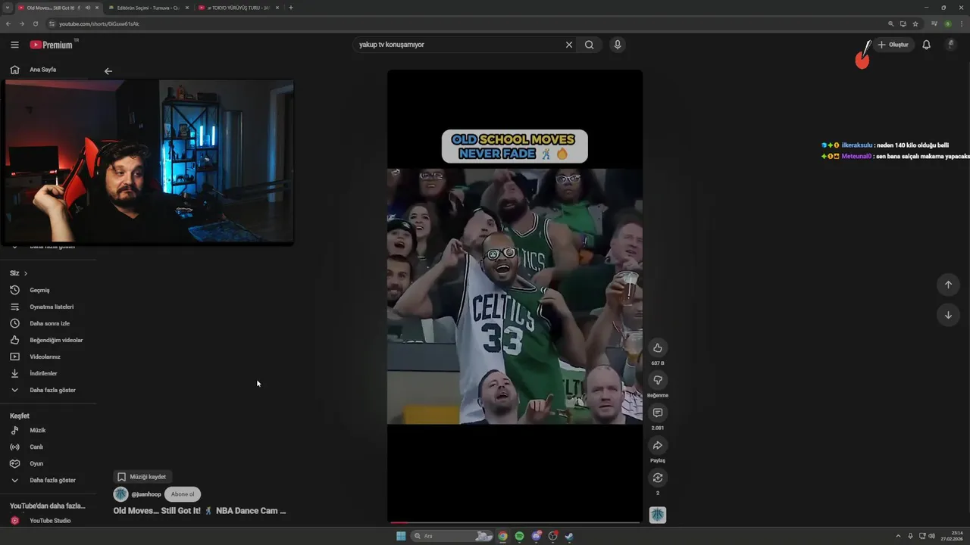970x545 pixels.
Task: Go to next Short with down arrow
Action: (x=948, y=315)
